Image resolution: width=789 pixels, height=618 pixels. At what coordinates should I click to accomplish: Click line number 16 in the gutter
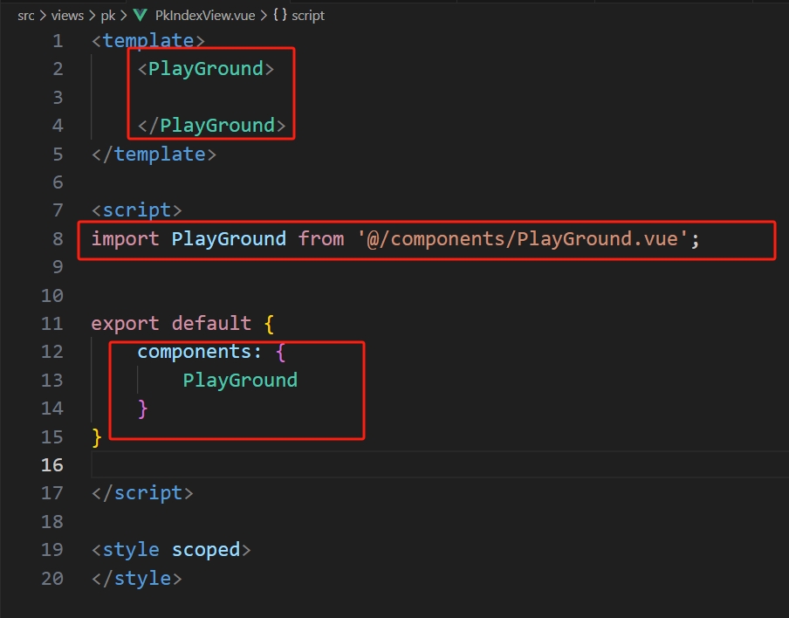click(52, 464)
